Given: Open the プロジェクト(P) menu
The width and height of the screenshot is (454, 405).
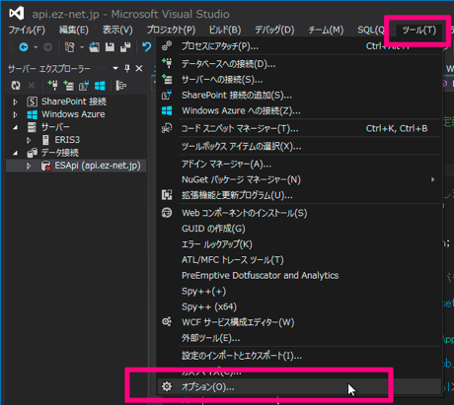Looking at the screenshot, I should [171, 30].
